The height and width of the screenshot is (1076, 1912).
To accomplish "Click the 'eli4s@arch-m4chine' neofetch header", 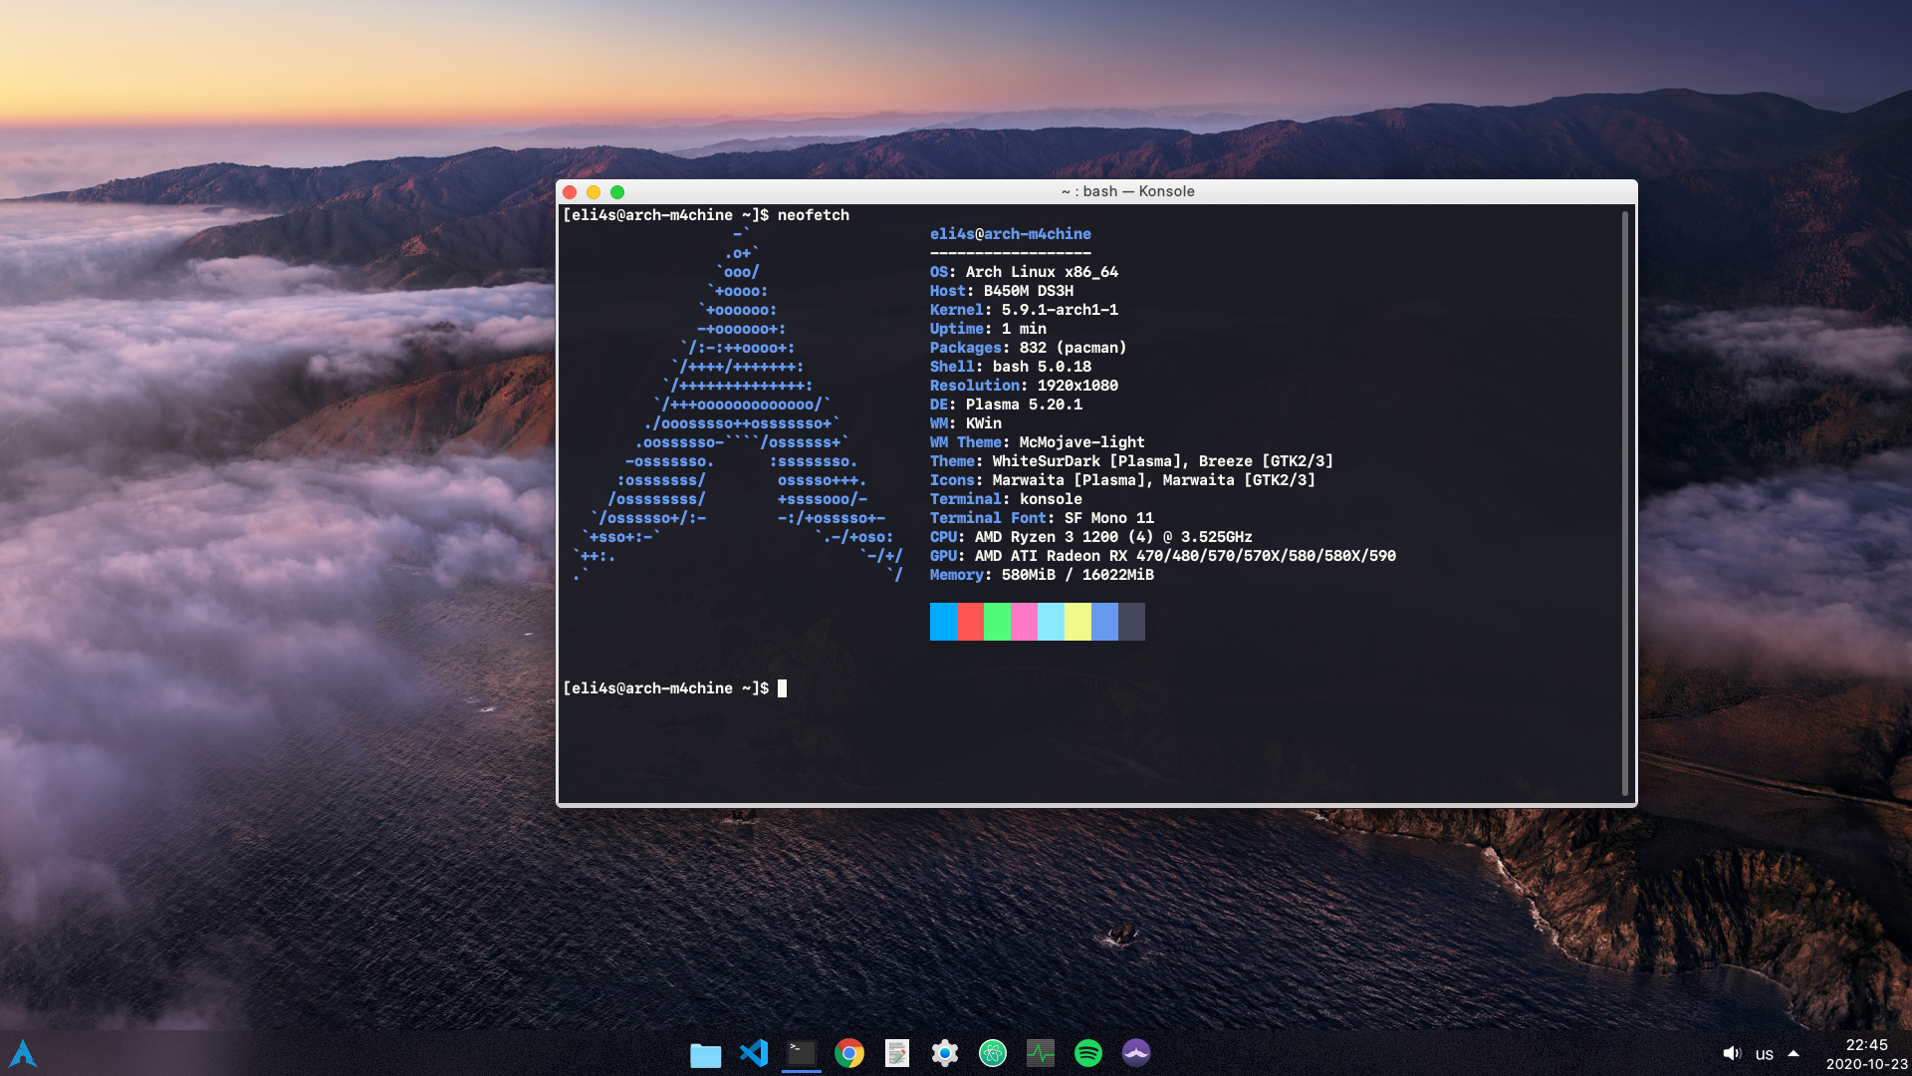I will click(x=1011, y=234).
